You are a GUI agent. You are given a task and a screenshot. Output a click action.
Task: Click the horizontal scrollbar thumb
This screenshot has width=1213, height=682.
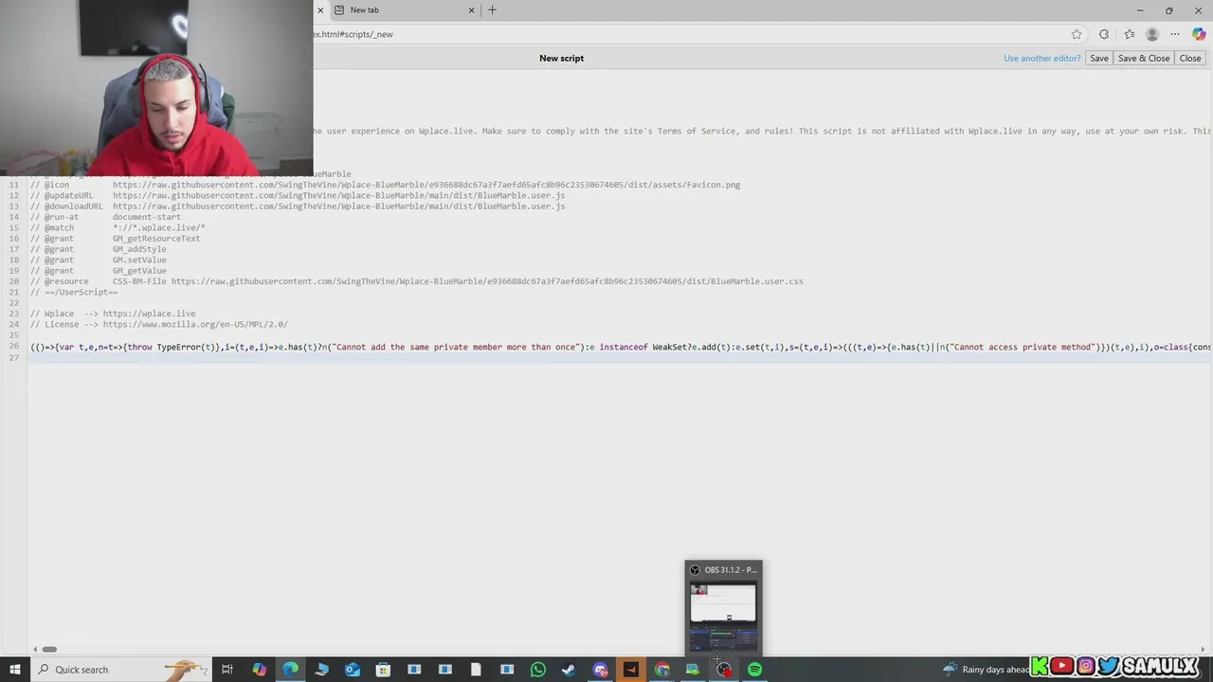point(49,649)
